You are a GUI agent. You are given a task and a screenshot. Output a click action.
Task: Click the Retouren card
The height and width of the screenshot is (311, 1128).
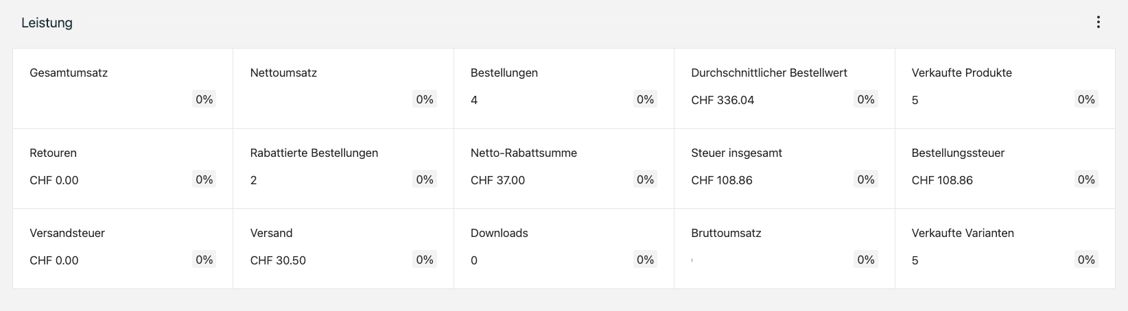click(x=123, y=168)
